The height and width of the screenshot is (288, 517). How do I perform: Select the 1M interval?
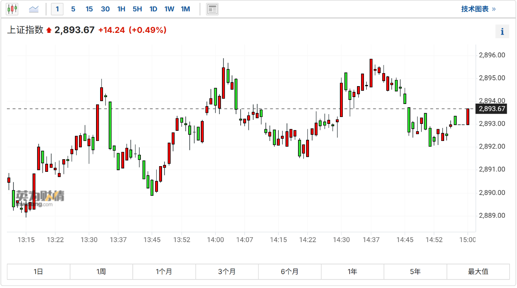click(185, 9)
